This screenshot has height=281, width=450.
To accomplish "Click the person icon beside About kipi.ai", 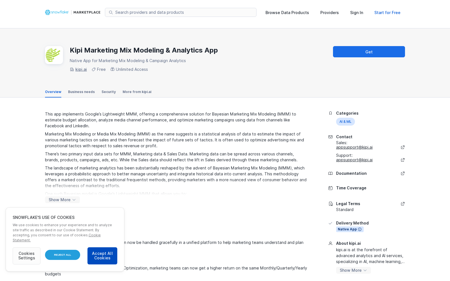I will pyautogui.click(x=330, y=243).
